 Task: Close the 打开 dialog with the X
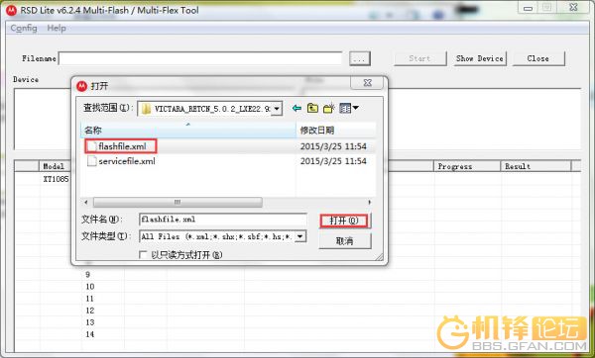tap(367, 83)
